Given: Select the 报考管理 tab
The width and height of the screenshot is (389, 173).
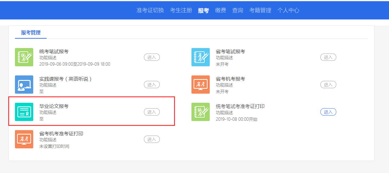Looking at the screenshot, I should click(x=31, y=33).
